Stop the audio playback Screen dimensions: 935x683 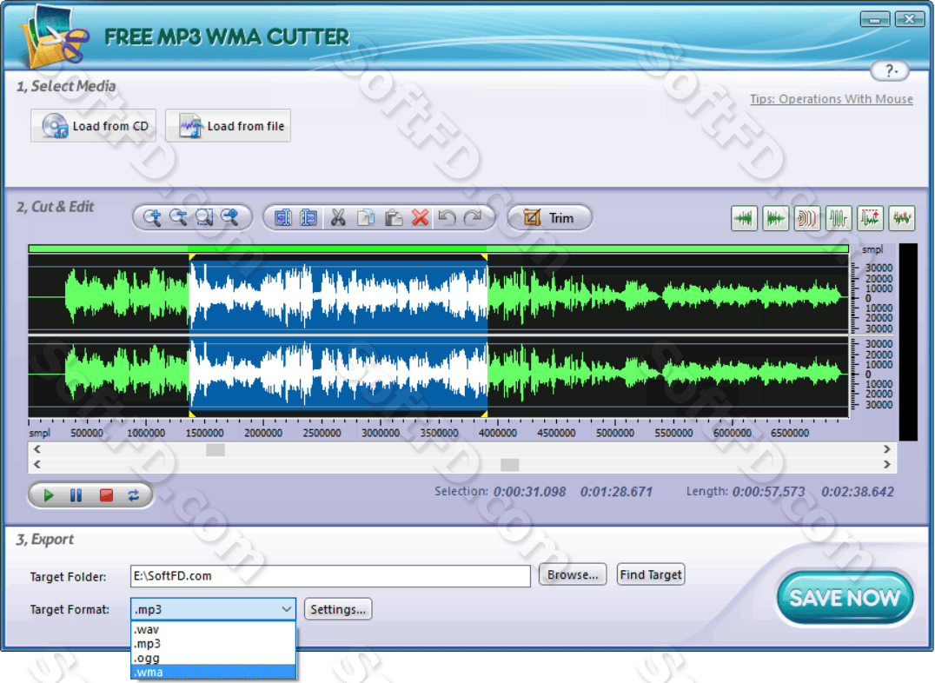[x=106, y=495]
